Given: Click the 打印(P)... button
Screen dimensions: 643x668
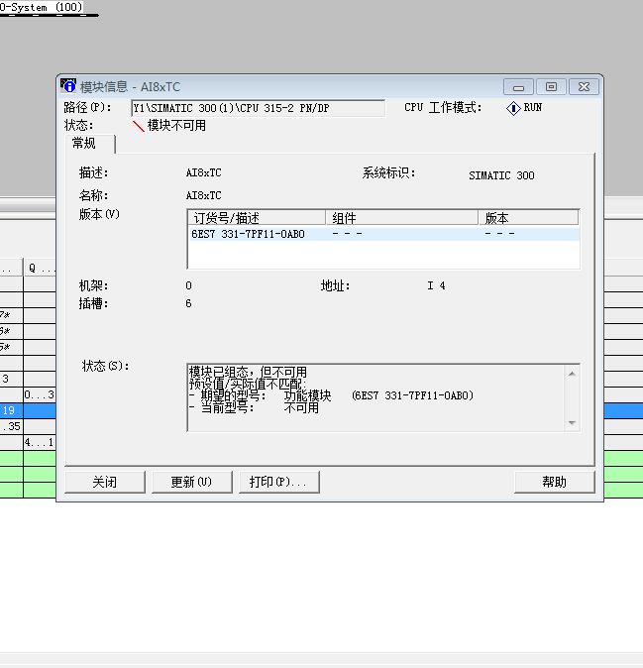Looking at the screenshot, I should click(x=279, y=482).
